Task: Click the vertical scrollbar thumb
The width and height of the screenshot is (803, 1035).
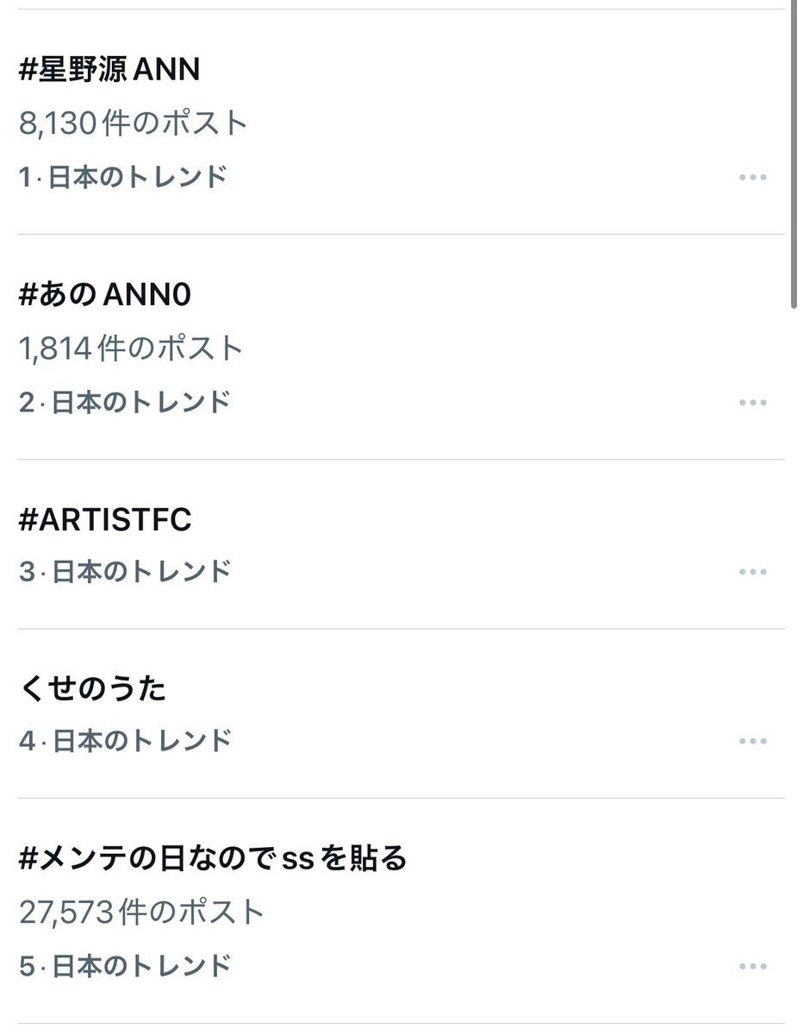Action: pyautogui.click(x=794, y=155)
